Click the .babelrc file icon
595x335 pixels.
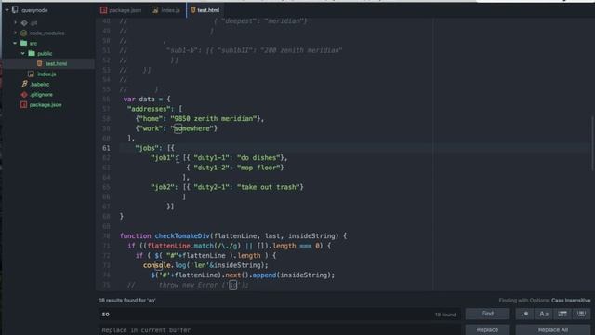[x=25, y=84]
